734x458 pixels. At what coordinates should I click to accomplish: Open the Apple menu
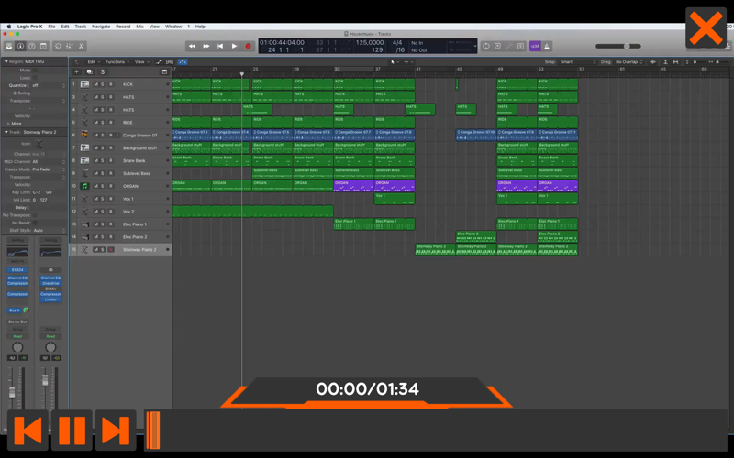[8, 27]
